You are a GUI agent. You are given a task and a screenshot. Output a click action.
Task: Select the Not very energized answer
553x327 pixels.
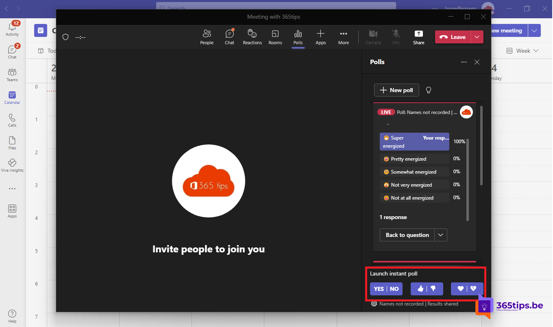pyautogui.click(x=414, y=185)
